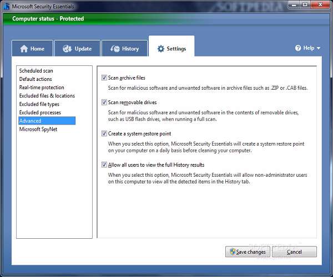The image size is (333, 277).
Task: Click the Cancel button
Action: (x=294, y=252)
